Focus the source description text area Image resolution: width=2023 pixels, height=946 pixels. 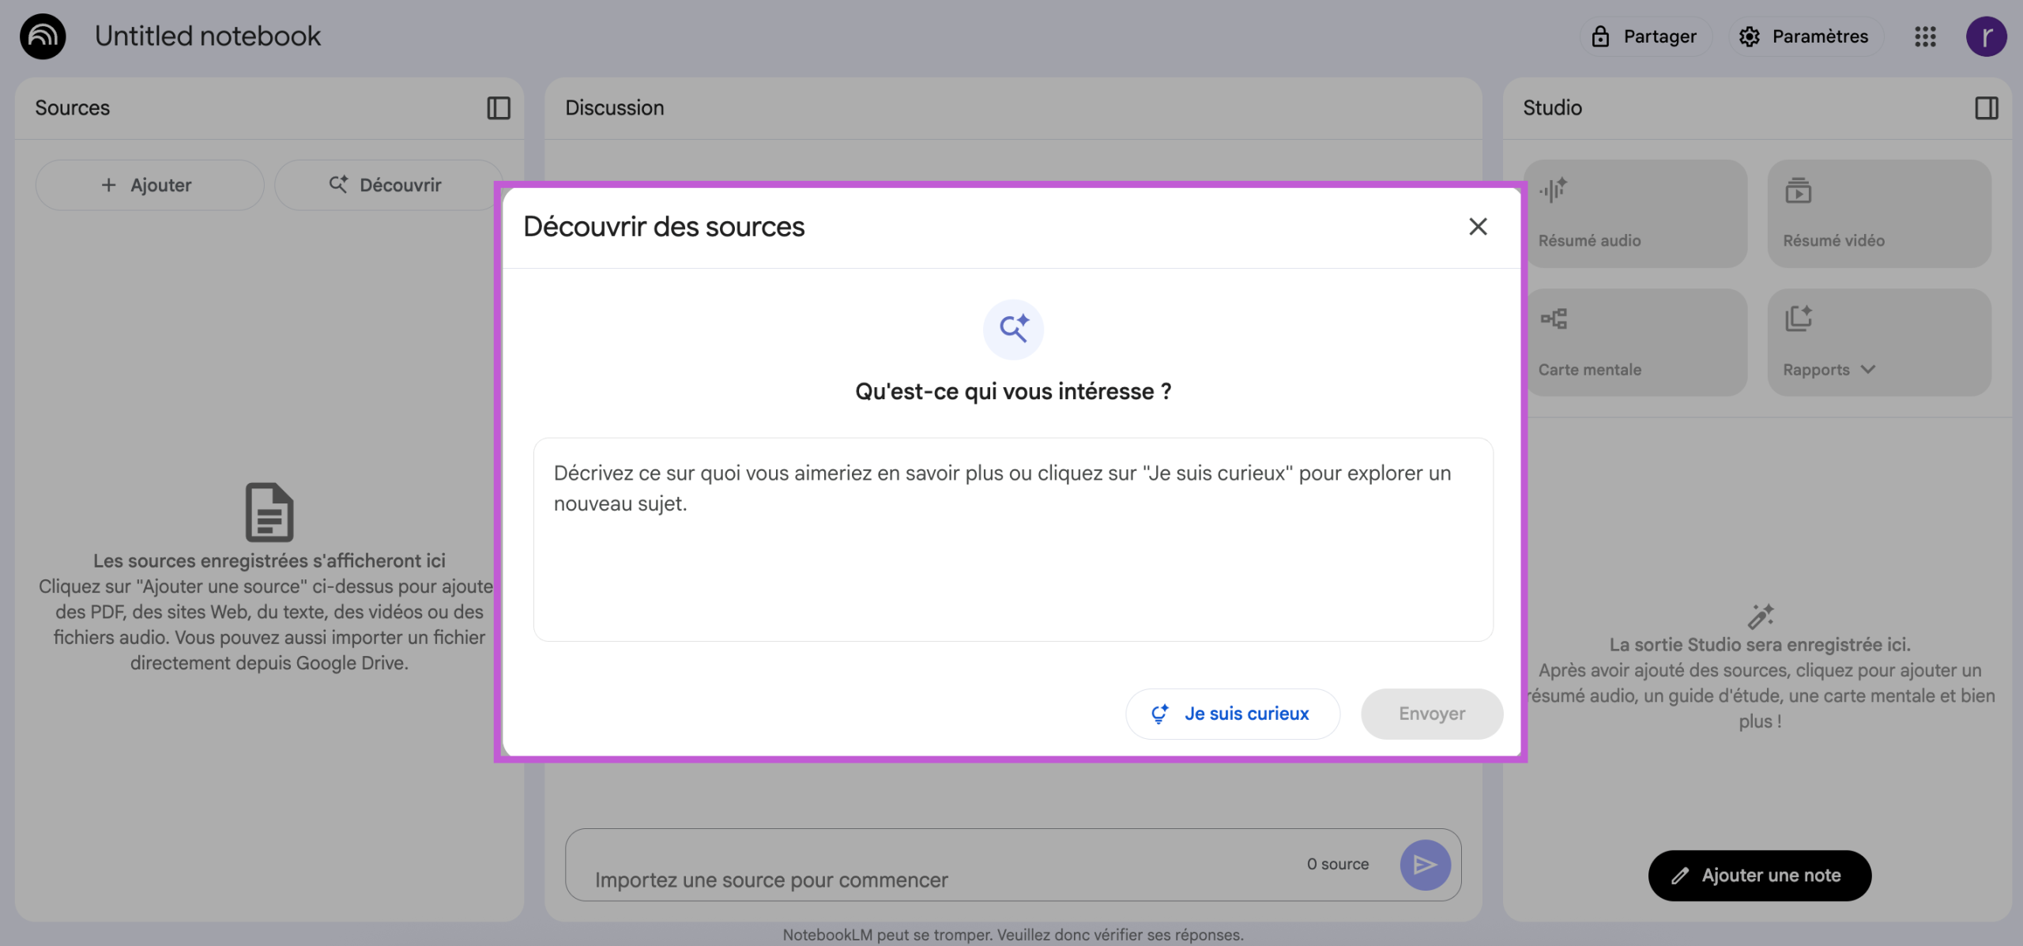point(1013,540)
